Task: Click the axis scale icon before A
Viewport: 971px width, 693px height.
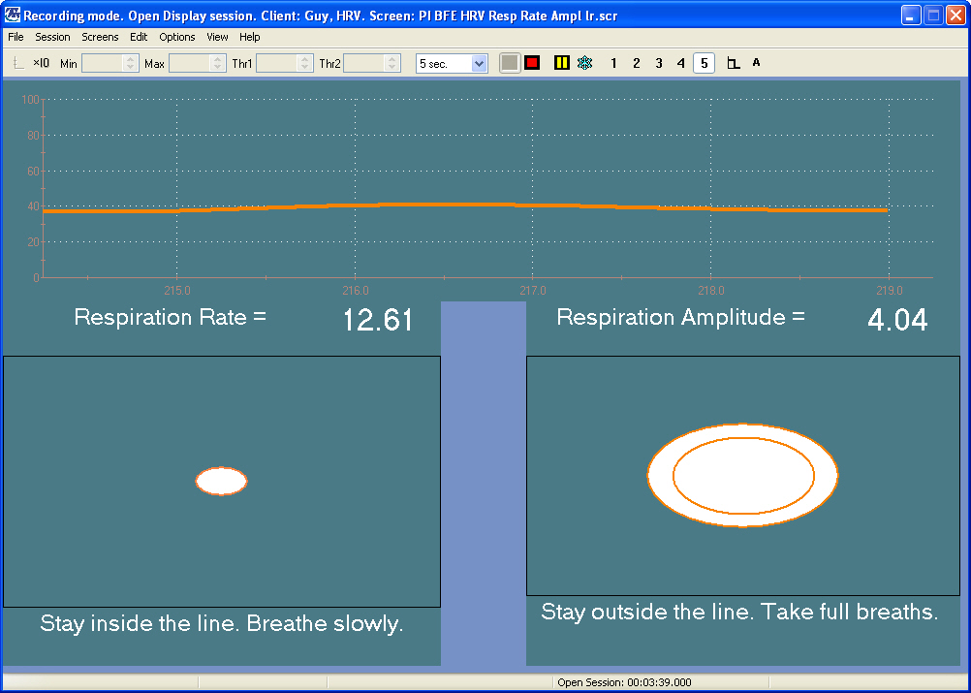Action: click(734, 63)
